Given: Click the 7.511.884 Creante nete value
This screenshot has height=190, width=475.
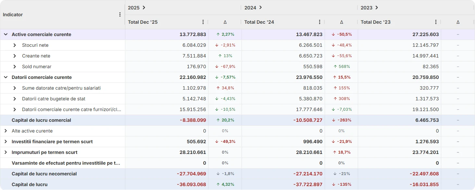Looking at the screenshot, I should point(194,56).
